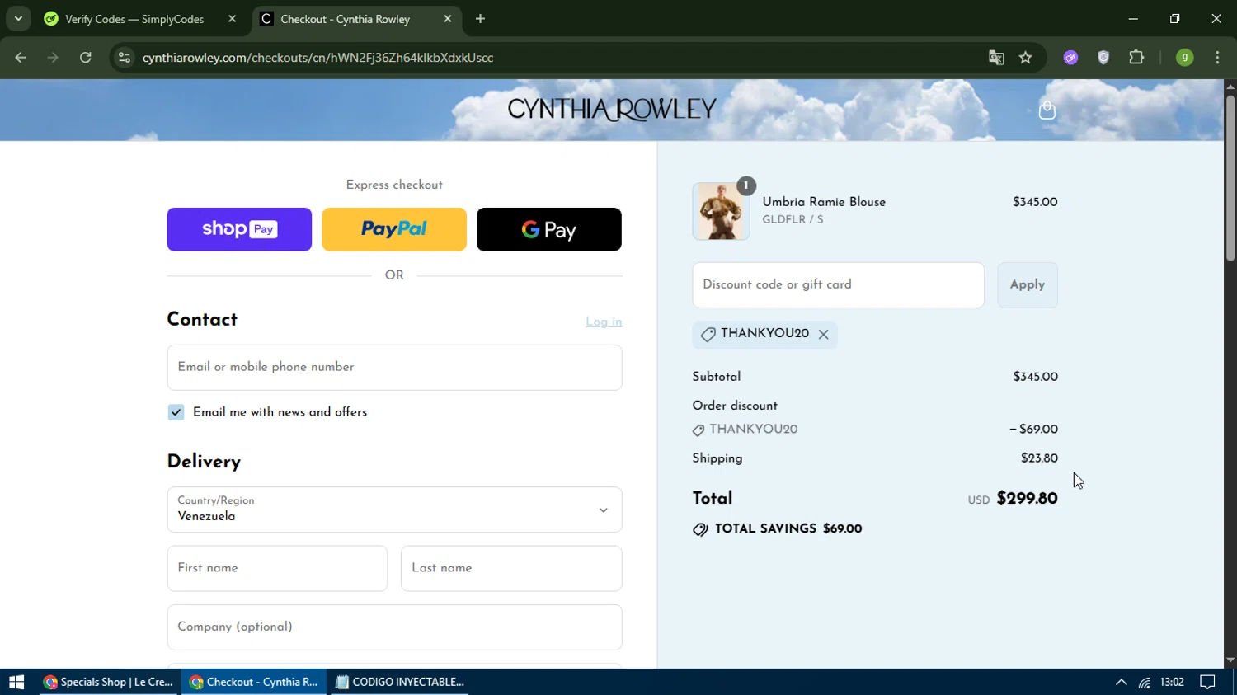
Task: Click the Apply discount button
Action: pyautogui.click(x=1028, y=285)
